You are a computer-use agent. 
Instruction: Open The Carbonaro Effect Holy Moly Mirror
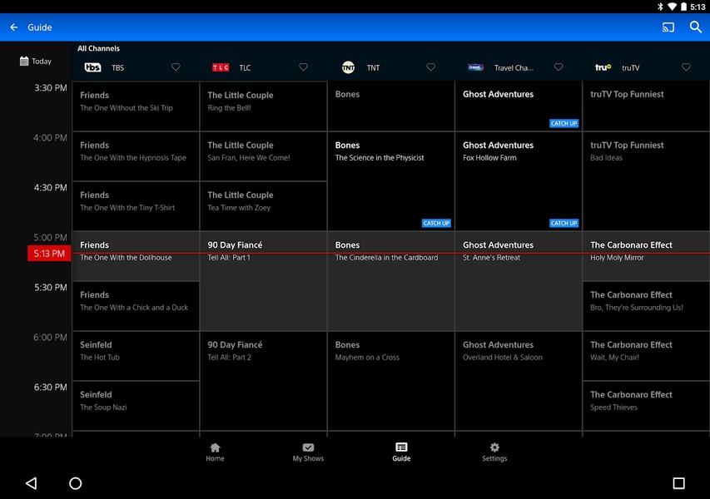(646, 256)
